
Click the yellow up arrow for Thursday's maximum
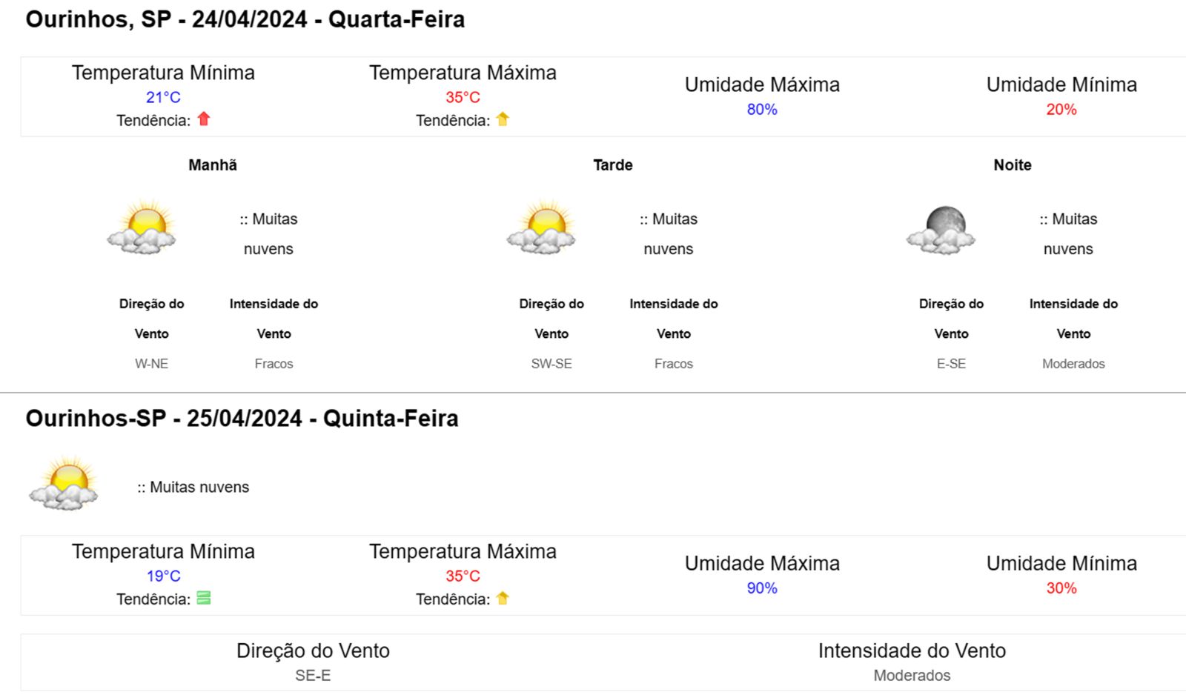503,598
